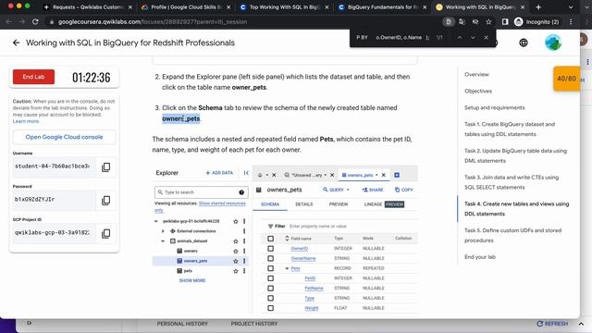Tick the OwnerID checkbox in schema screenshot
Screen dimensions: 592x333
(x=270, y=249)
